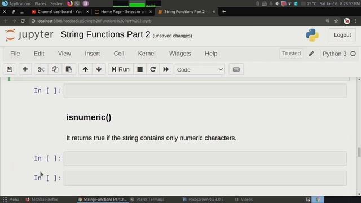Click the last empty code cell
The width and height of the screenshot is (361, 203).
205,178
